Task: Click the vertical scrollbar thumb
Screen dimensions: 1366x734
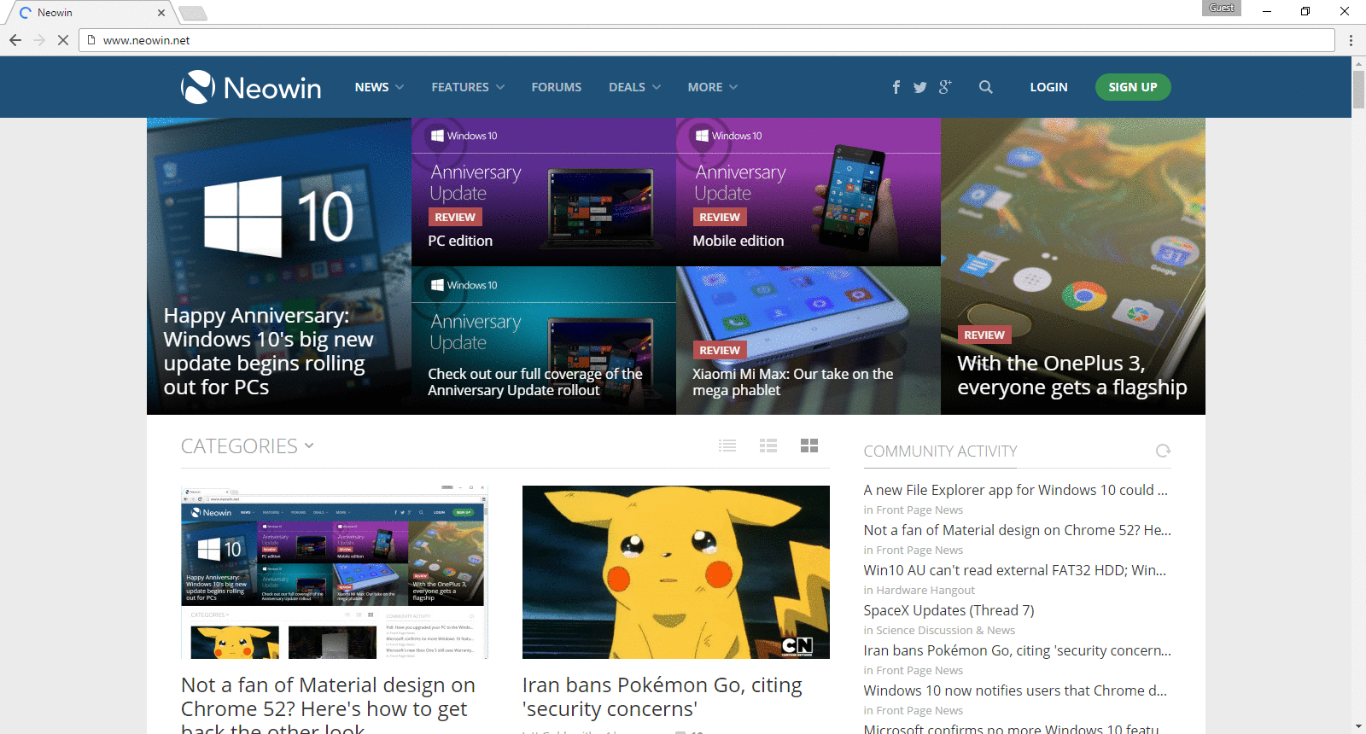Action: coord(1358,90)
